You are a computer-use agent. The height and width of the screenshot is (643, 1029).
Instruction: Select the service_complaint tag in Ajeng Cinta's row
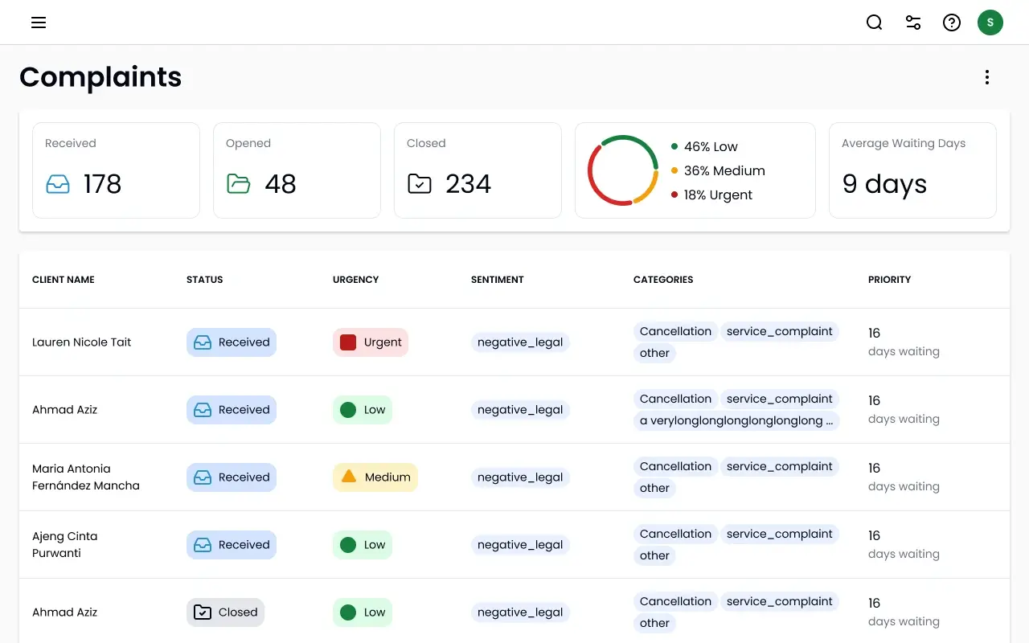tap(780, 534)
